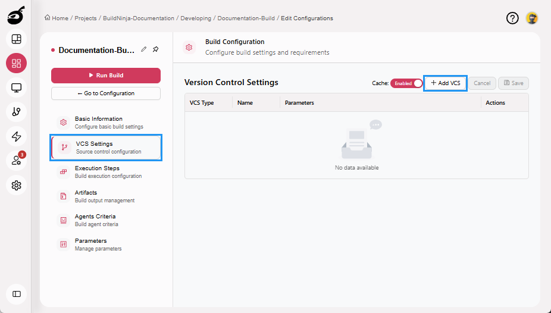Click the Edit Configurations breadcrumb text
Viewport: 551px width, 313px height.
click(307, 18)
